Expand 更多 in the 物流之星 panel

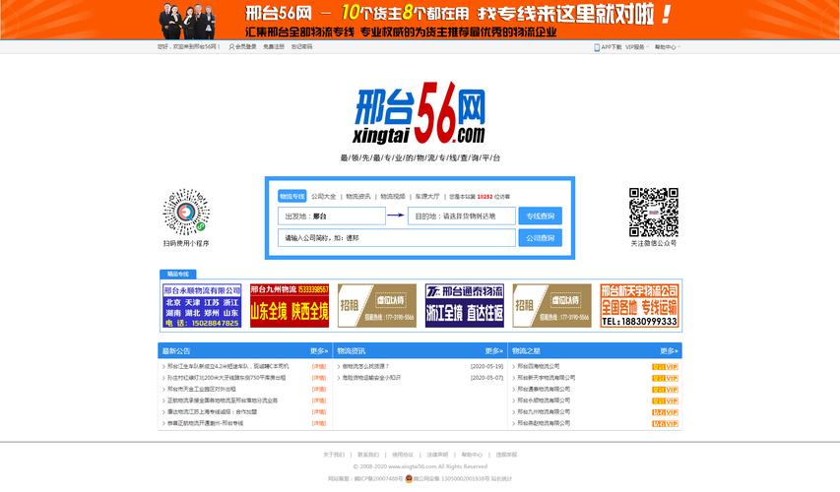(669, 351)
